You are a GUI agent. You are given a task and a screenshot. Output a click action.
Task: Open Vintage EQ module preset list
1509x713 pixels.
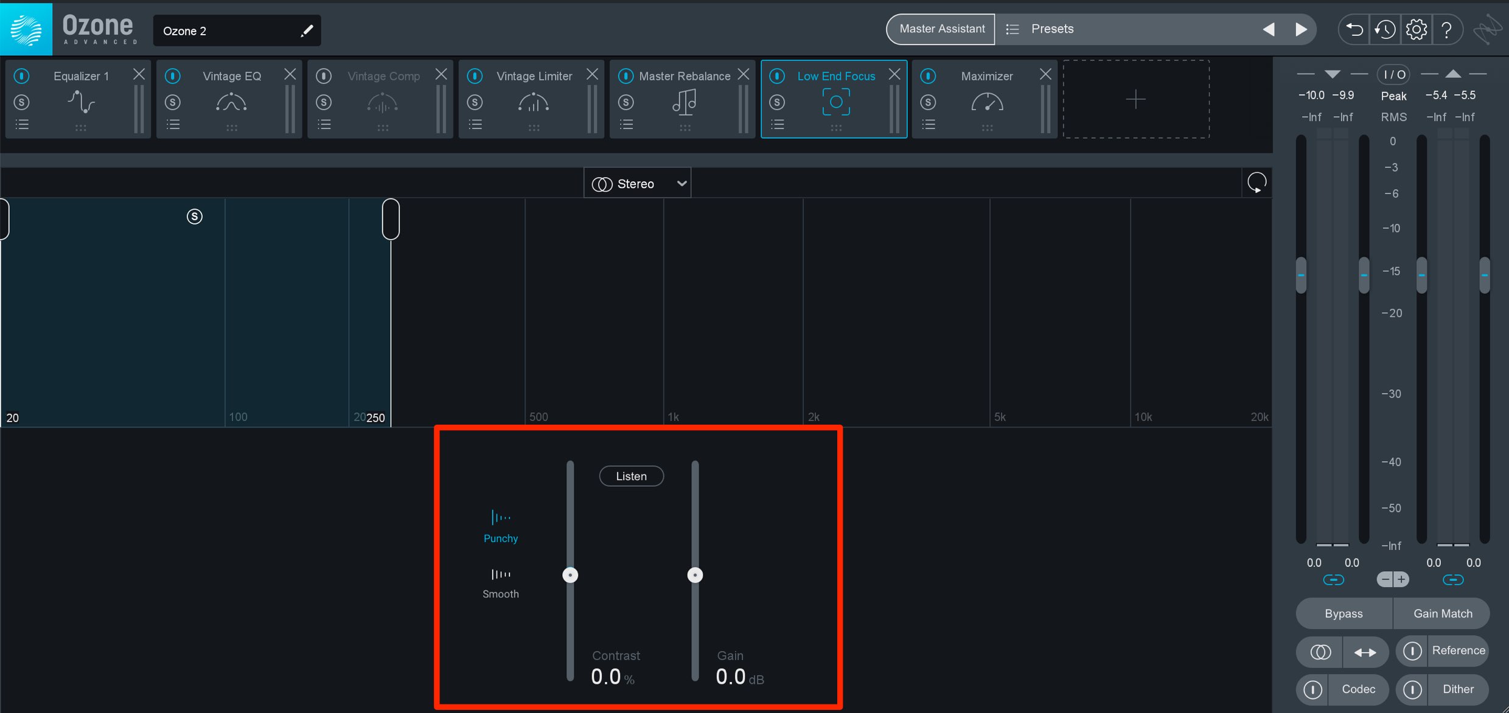(173, 125)
